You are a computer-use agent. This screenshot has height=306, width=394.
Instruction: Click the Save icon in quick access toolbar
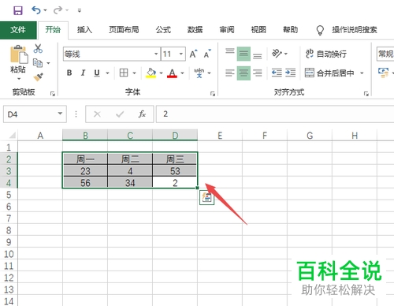coord(18,10)
